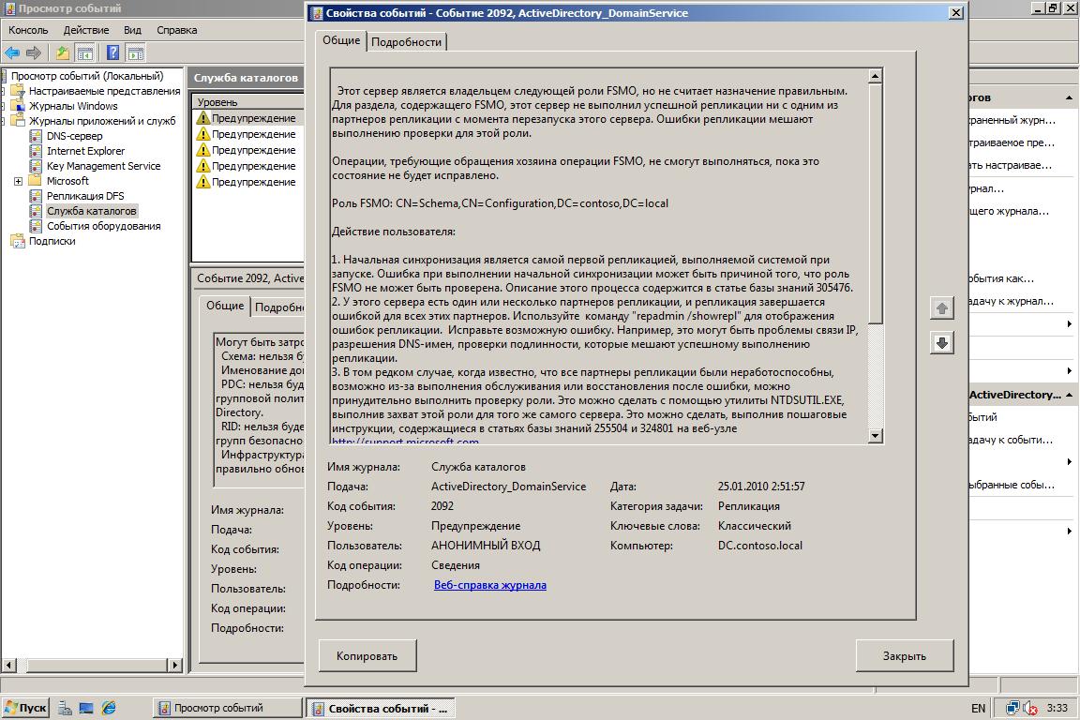Open the DNS-сервер log in the tree
Viewport: 1080px width, 720px height.
[x=74, y=136]
